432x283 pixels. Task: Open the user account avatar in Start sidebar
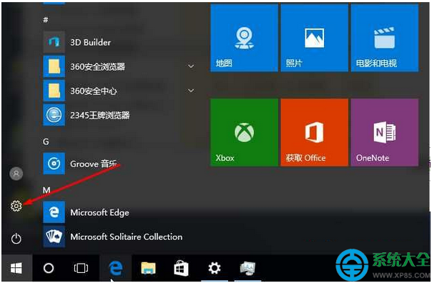tap(16, 174)
